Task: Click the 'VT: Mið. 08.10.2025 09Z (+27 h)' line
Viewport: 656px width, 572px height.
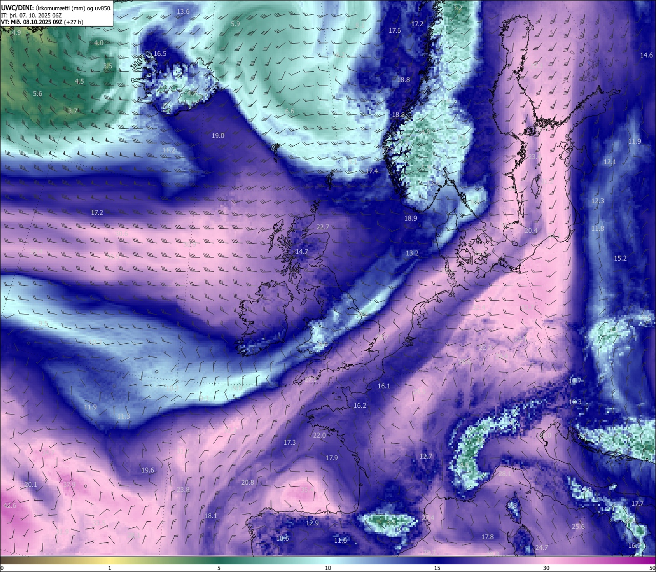Action: [x=42, y=22]
